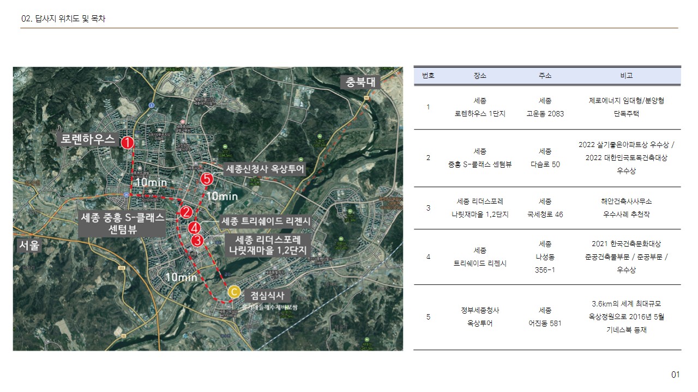Screen dimensions: 698x392
Task: Click the 2021 한국건축문화대상 note cell
Action: pyautogui.click(x=626, y=257)
